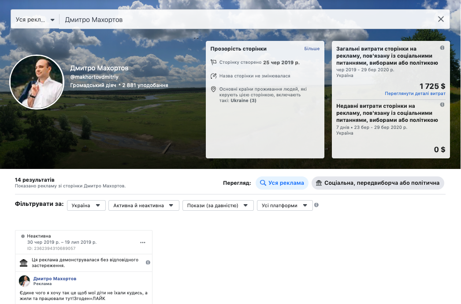Viewport: 461px width, 304px height.
Task: Click the search field with Дмитро Махортов
Action: coord(247,20)
